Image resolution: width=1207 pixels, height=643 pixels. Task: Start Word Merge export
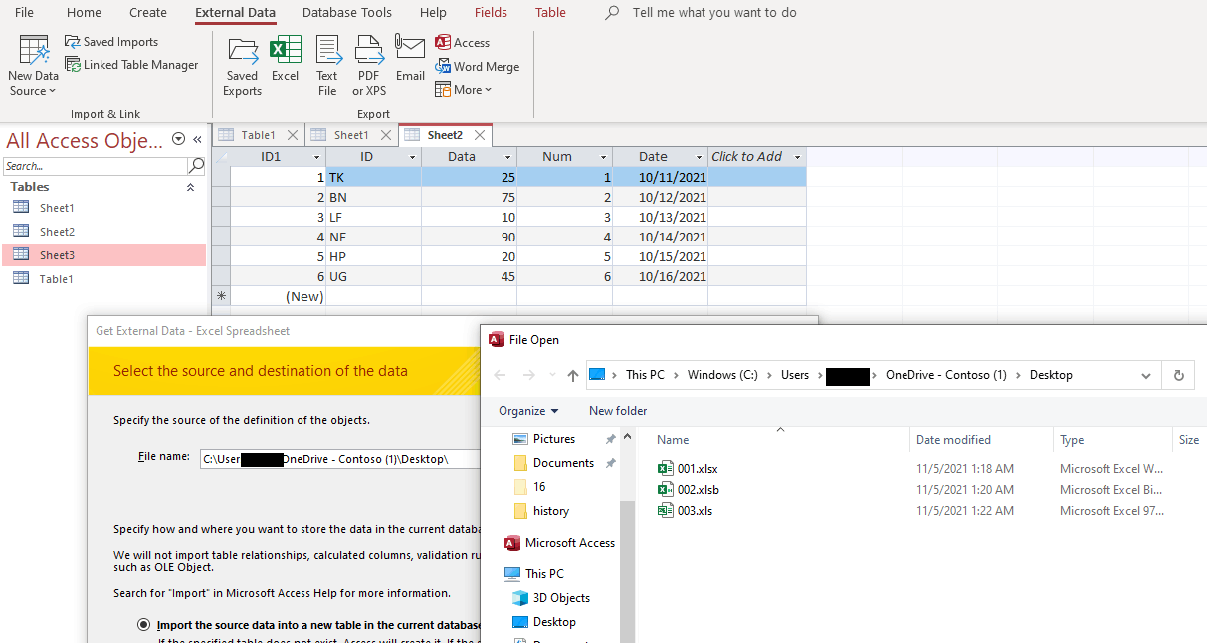(478, 67)
